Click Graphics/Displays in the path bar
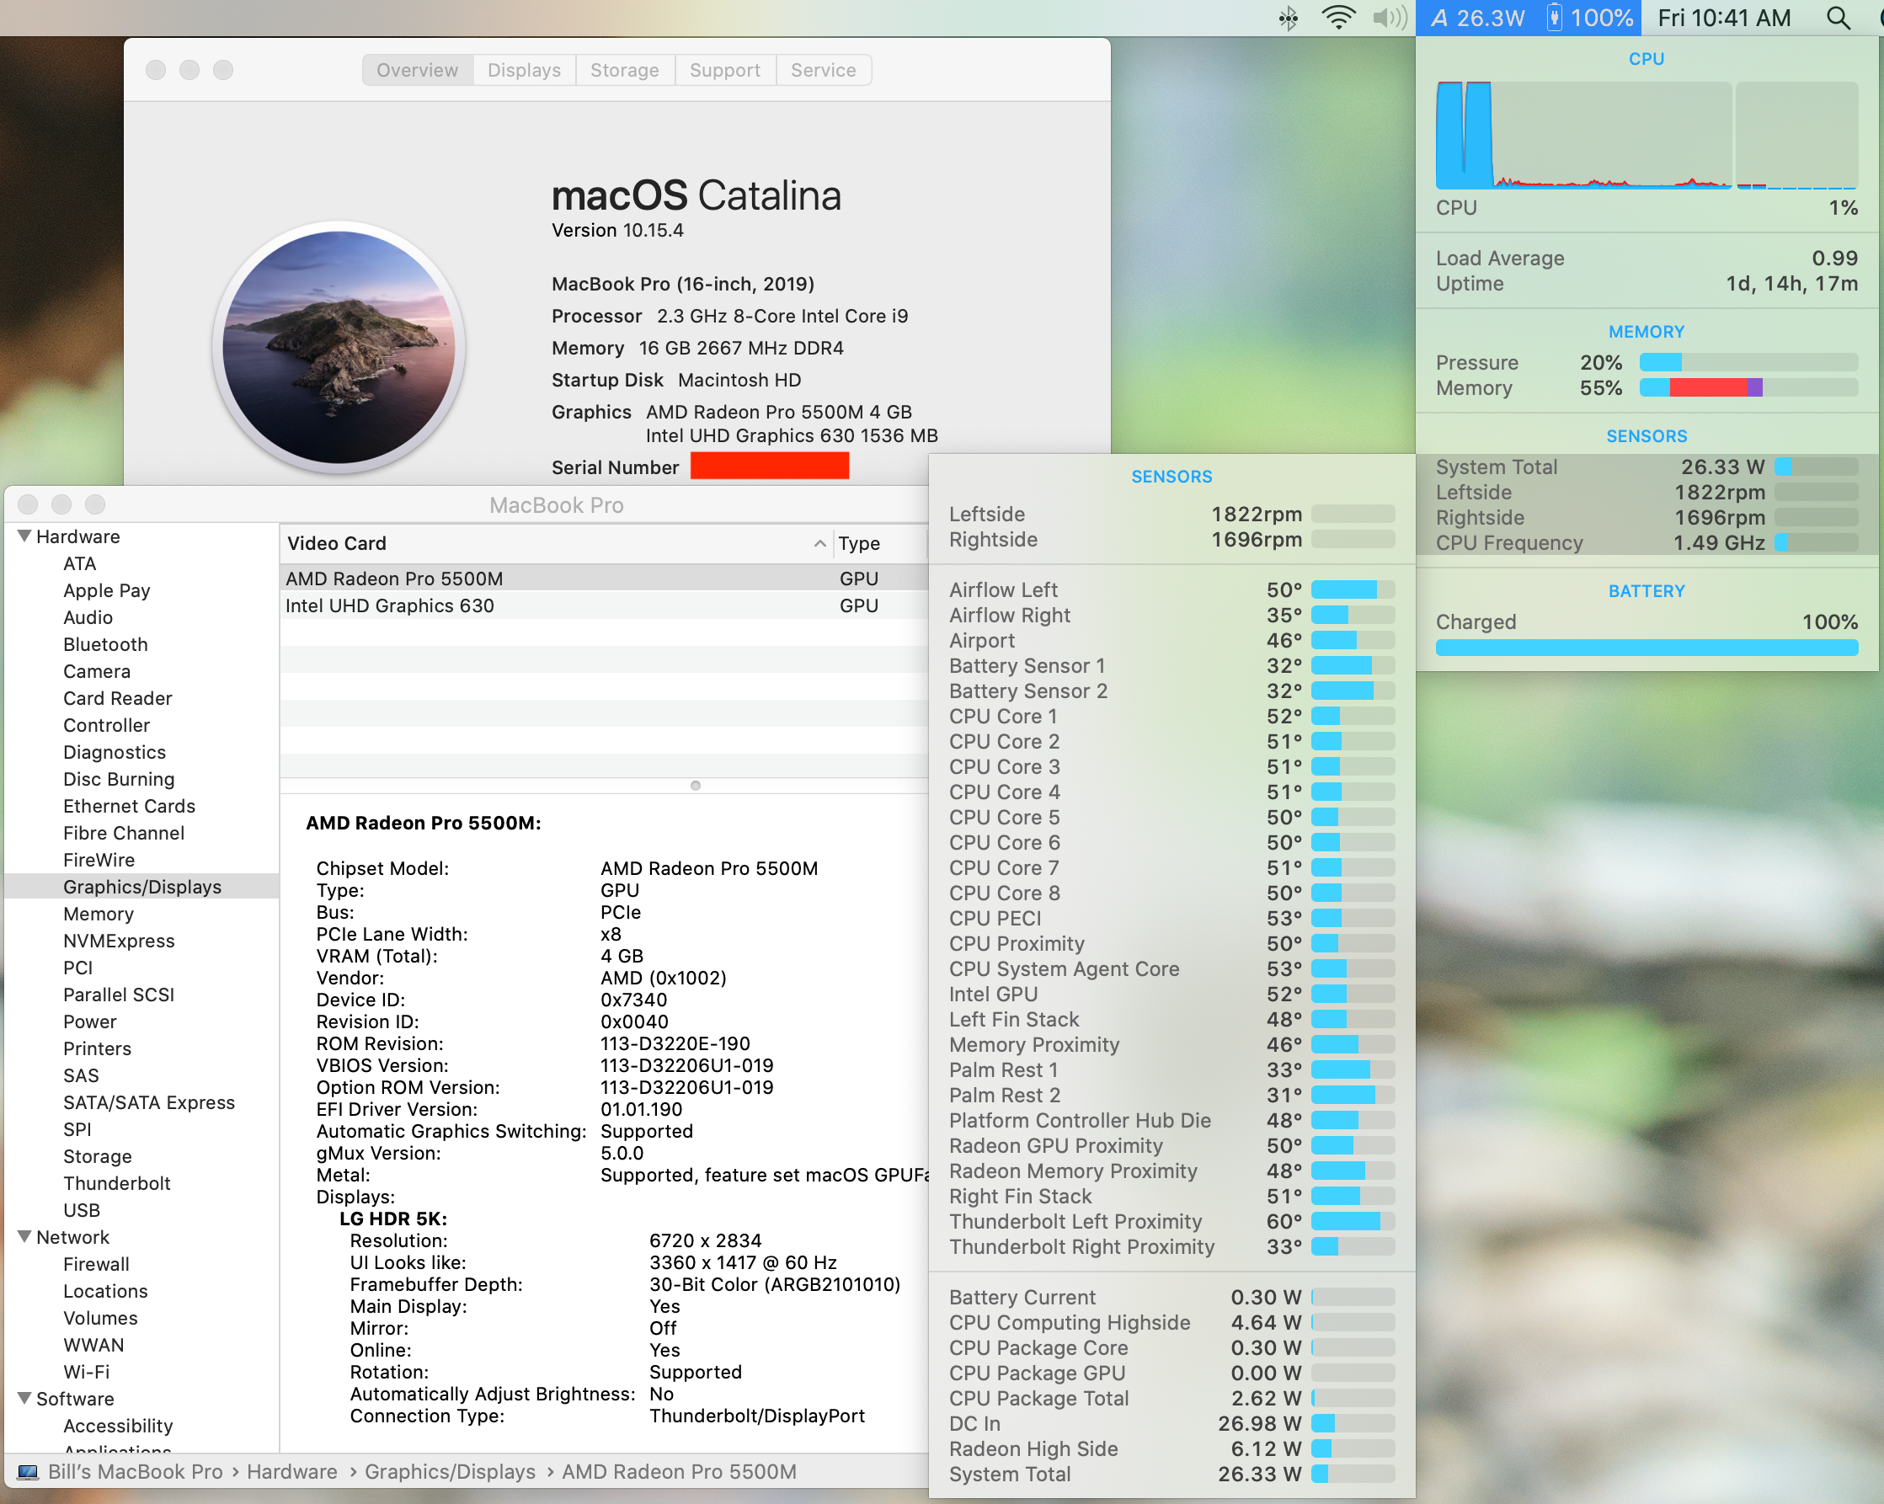This screenshot has height=1504, width=1884. (449, 1473)
